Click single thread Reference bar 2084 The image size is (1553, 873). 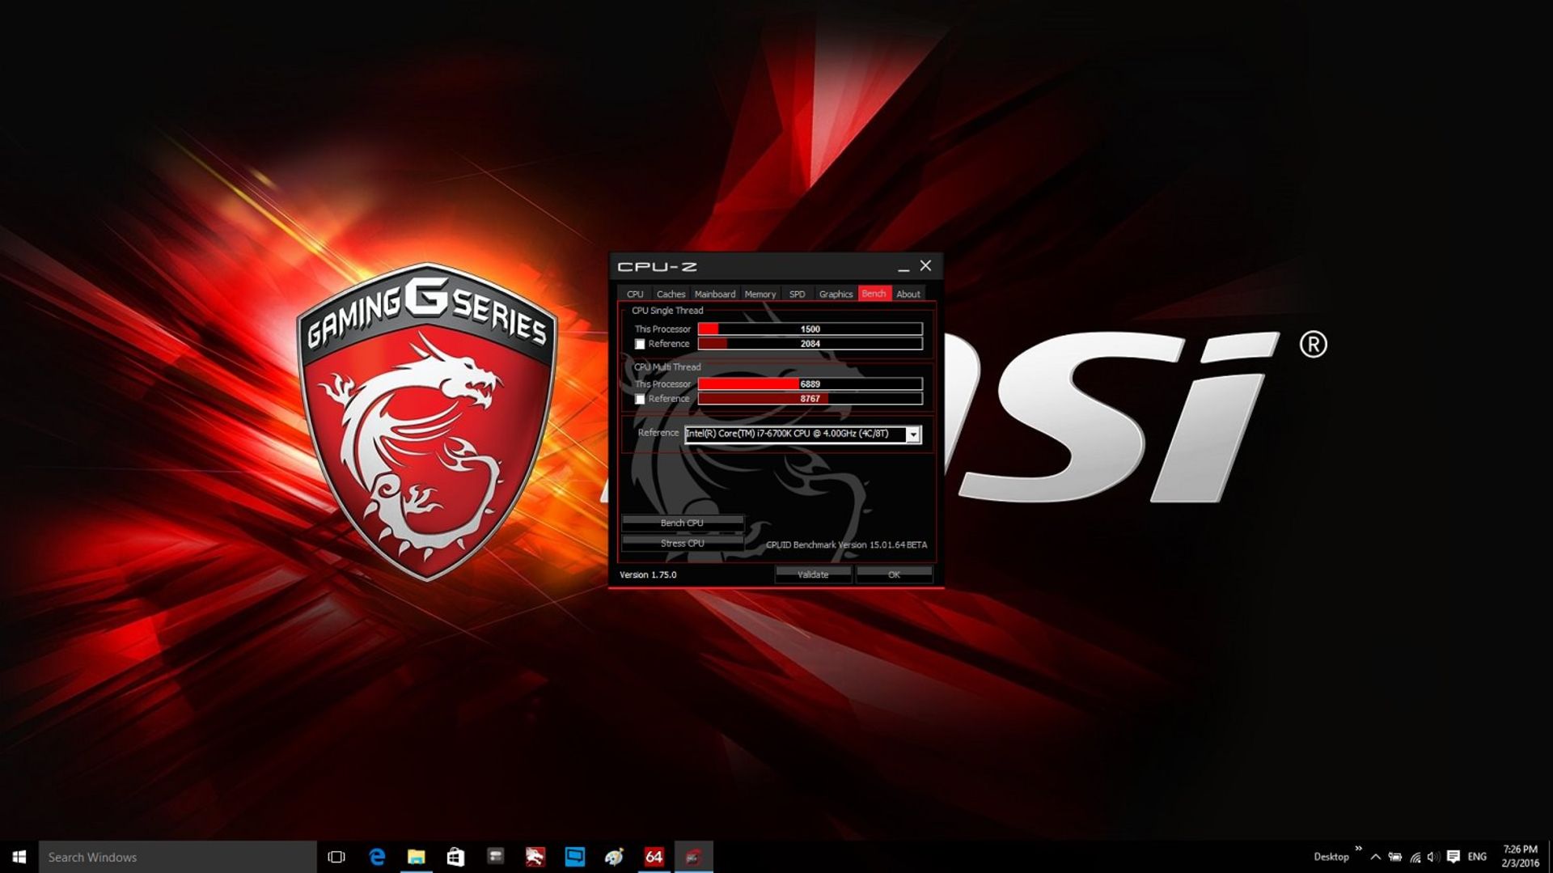click(810, 344)
